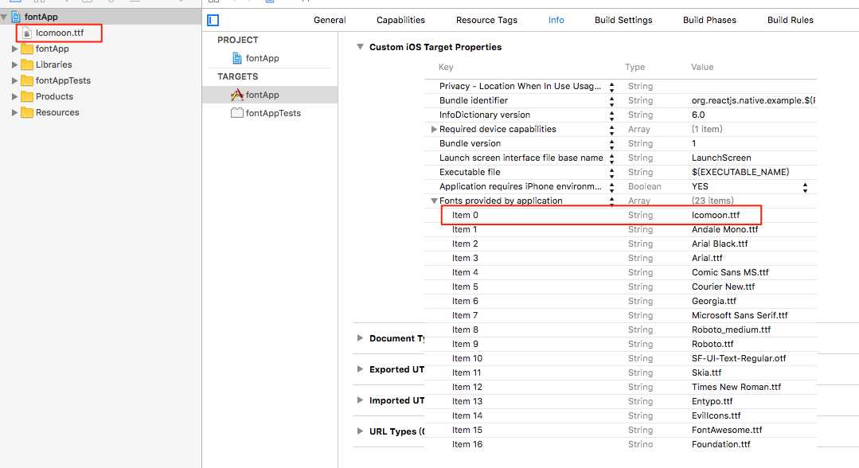Click the Arial Black.ttf value

coord(720,244)
